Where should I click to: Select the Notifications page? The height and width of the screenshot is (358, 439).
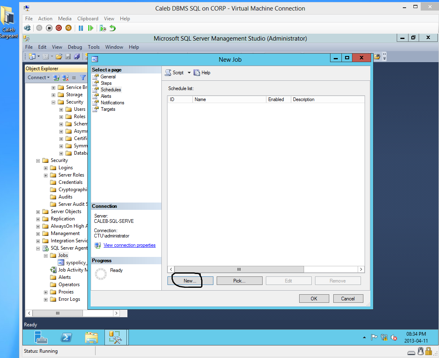(x=112, y=103)
